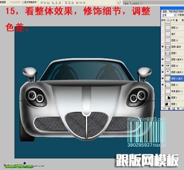This screenshot has width=184, height=170.
Task: Hide the 图层5 副本5 layer eye
Action: tap(162, 59)
